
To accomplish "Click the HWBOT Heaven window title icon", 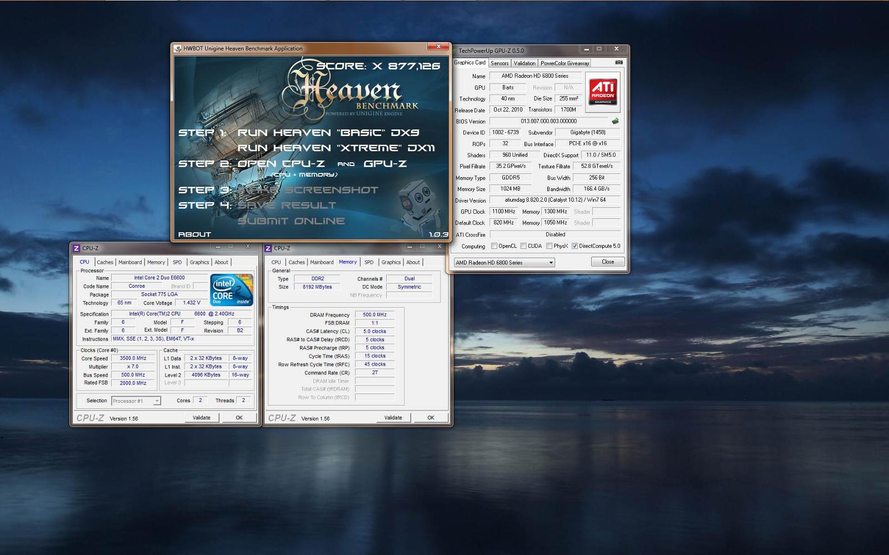I will pyautogui.click(x=178, y=48).
